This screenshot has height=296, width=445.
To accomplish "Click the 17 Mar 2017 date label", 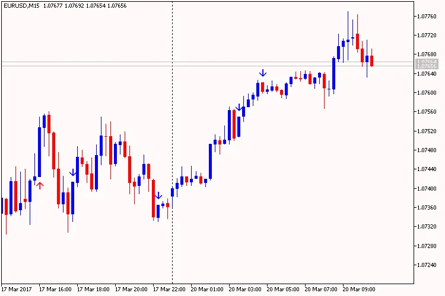I will [x=16, y=289].
